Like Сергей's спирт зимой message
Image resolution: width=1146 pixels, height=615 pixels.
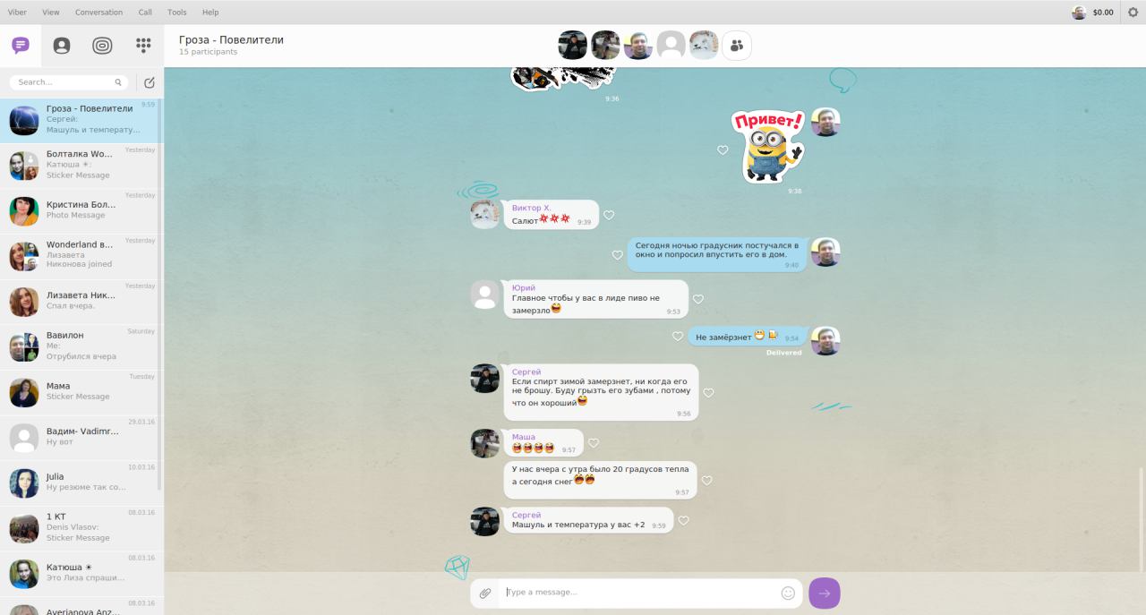click(x=708, y=393)
